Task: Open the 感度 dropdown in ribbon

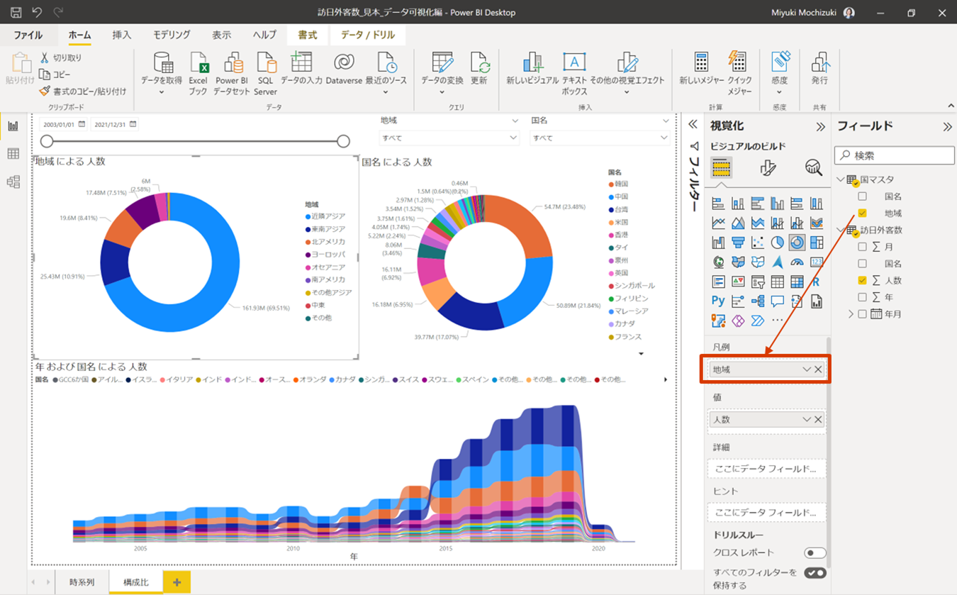Action: pos(779,92)
